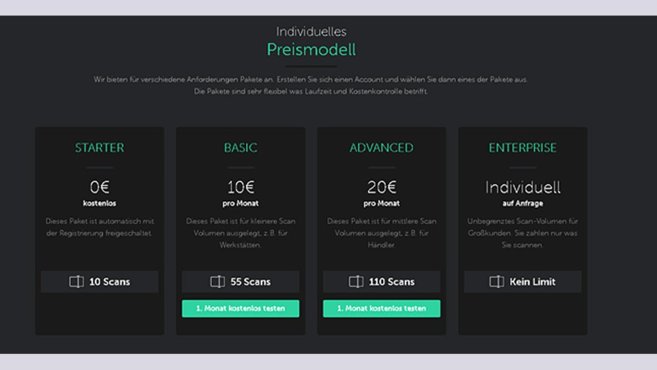Select the 10 Scans box in Starter

[x=99, y=282]
